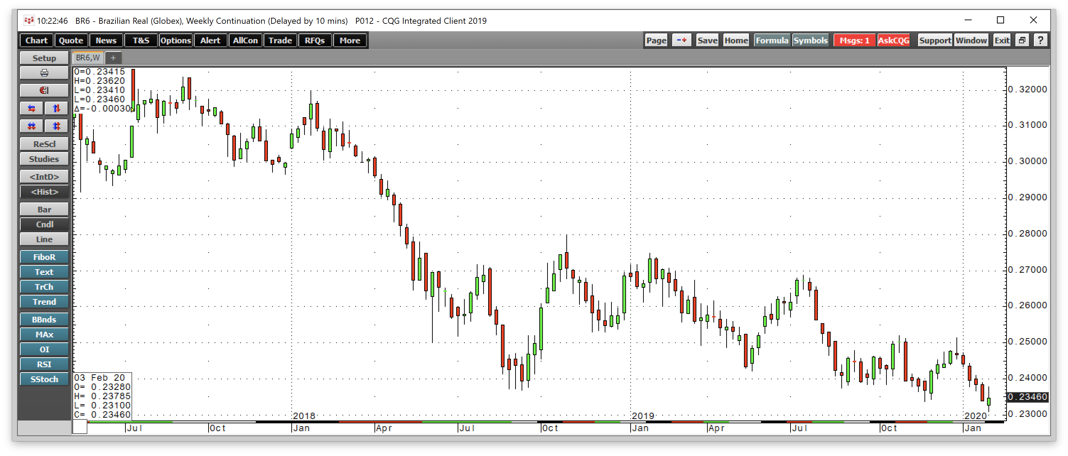Open the Studies button

pyautogui.click(x=44, y=159)
